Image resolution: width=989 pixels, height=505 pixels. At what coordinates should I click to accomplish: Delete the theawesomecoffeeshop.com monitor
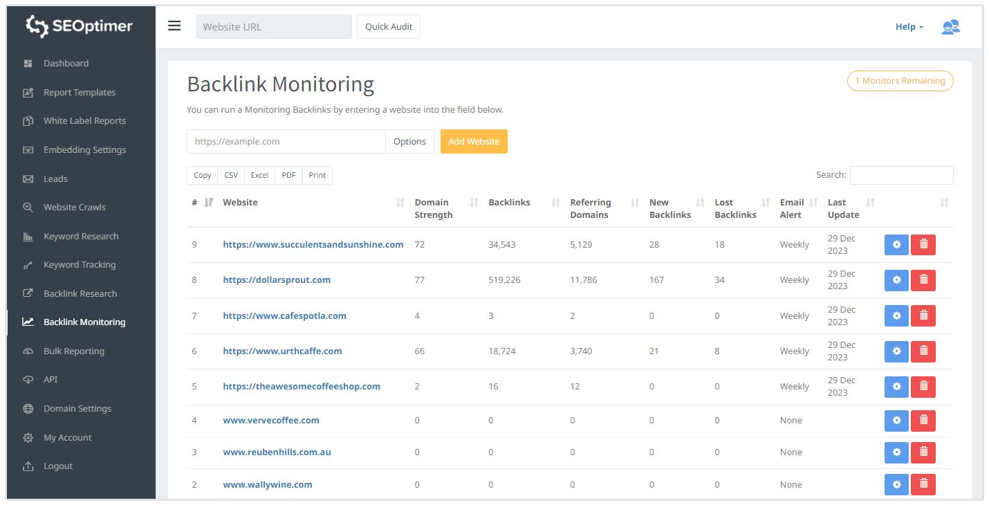(923, 387)
